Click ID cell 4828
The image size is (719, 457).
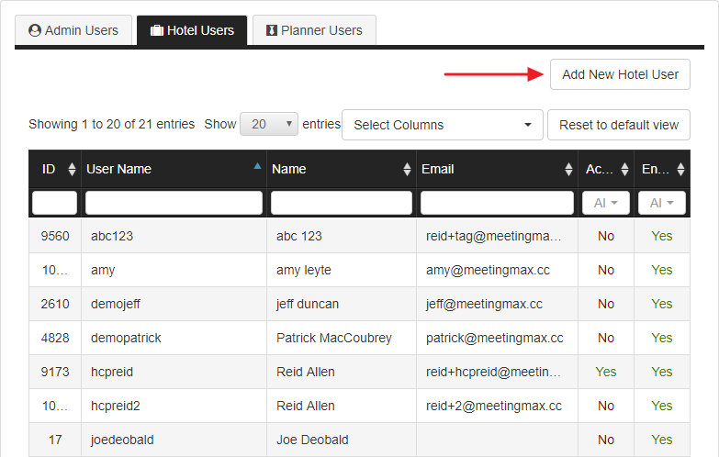click(55, 338)
